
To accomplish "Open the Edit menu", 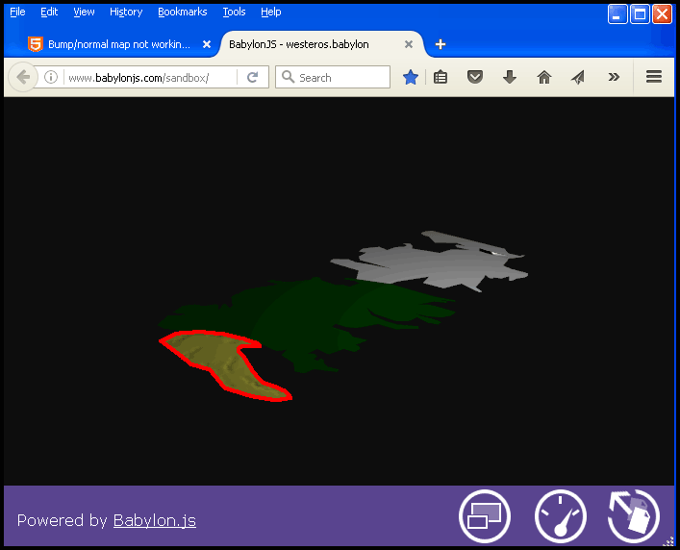I will (49, 12).
